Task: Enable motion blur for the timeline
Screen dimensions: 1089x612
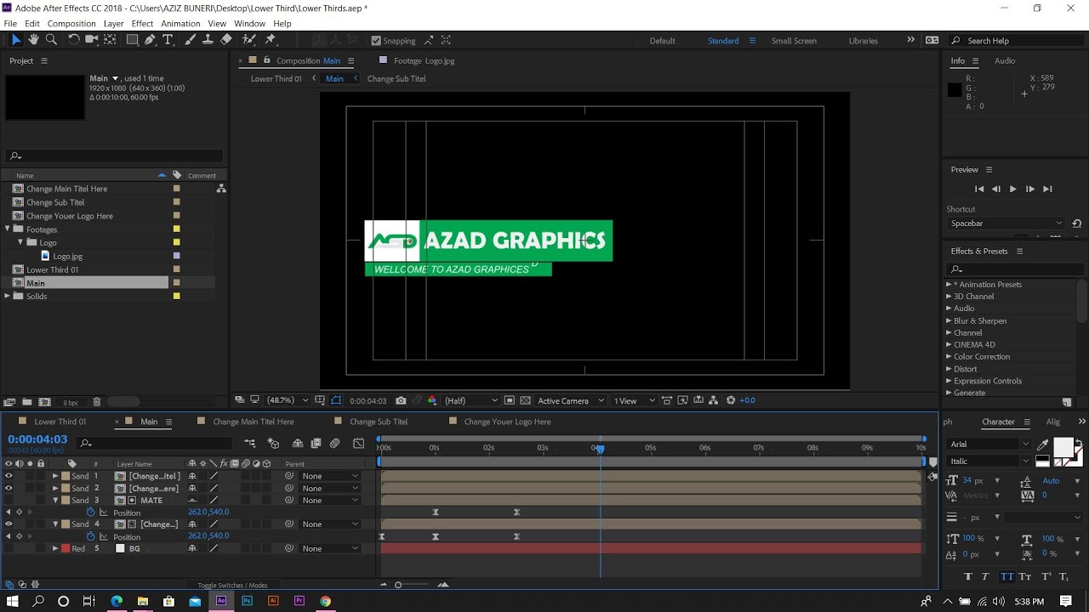Action: click(334, 443)
